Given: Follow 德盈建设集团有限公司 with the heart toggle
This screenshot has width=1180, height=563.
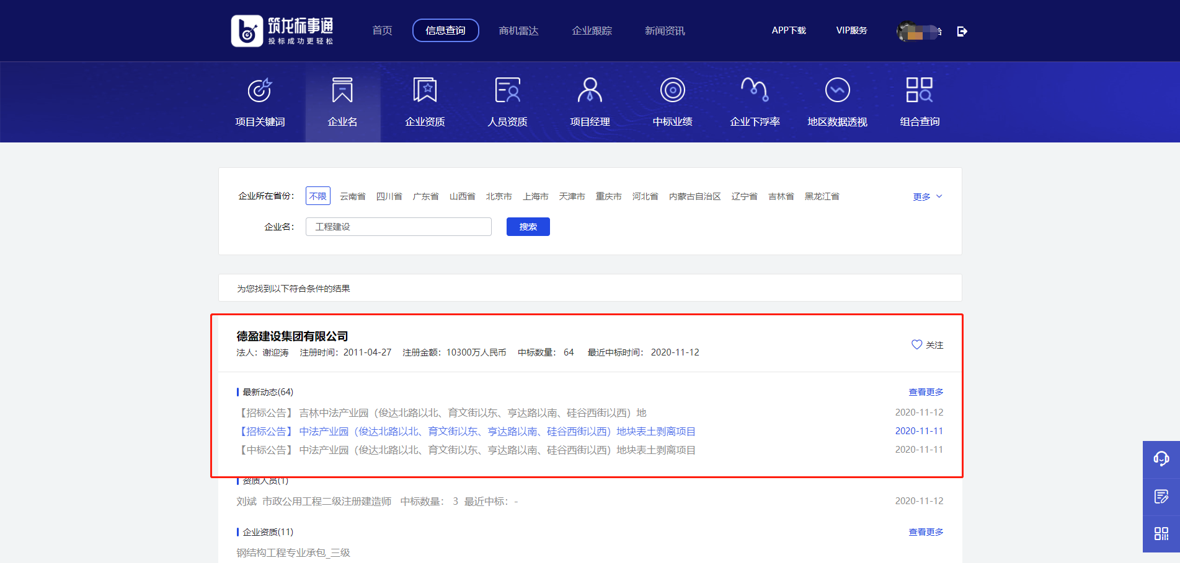Looking at the screenshot, I should point(917,345).
